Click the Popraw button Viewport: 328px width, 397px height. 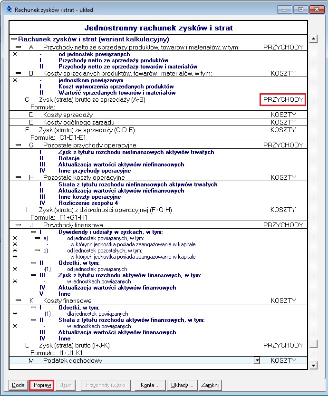(42, 385)
